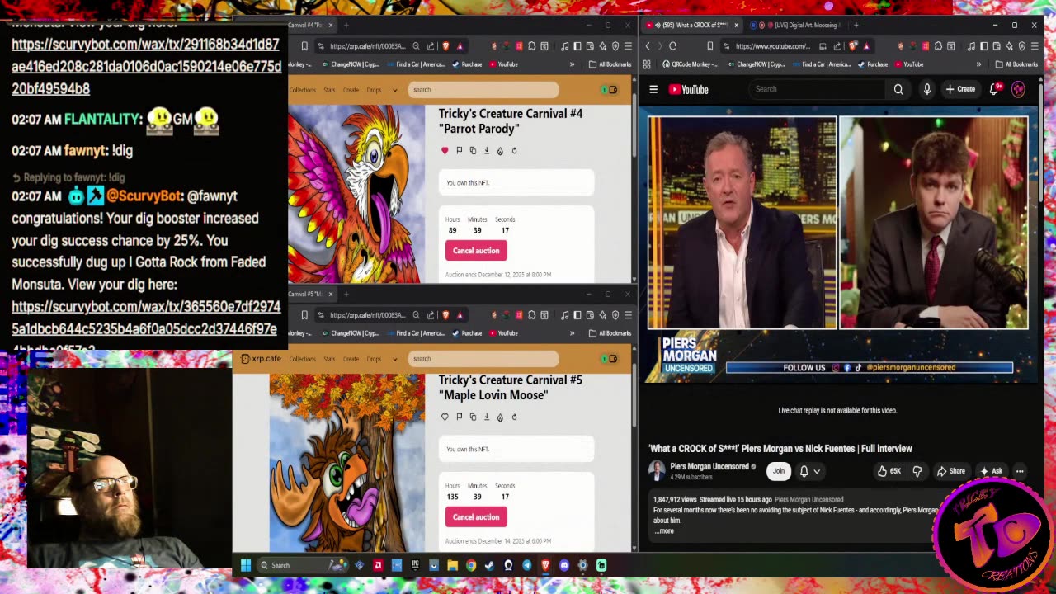This screenshot has width=1056, height=594.
Task: Unfavorite Parrot Parody with heart icon
Action: (x=445, y=151)
